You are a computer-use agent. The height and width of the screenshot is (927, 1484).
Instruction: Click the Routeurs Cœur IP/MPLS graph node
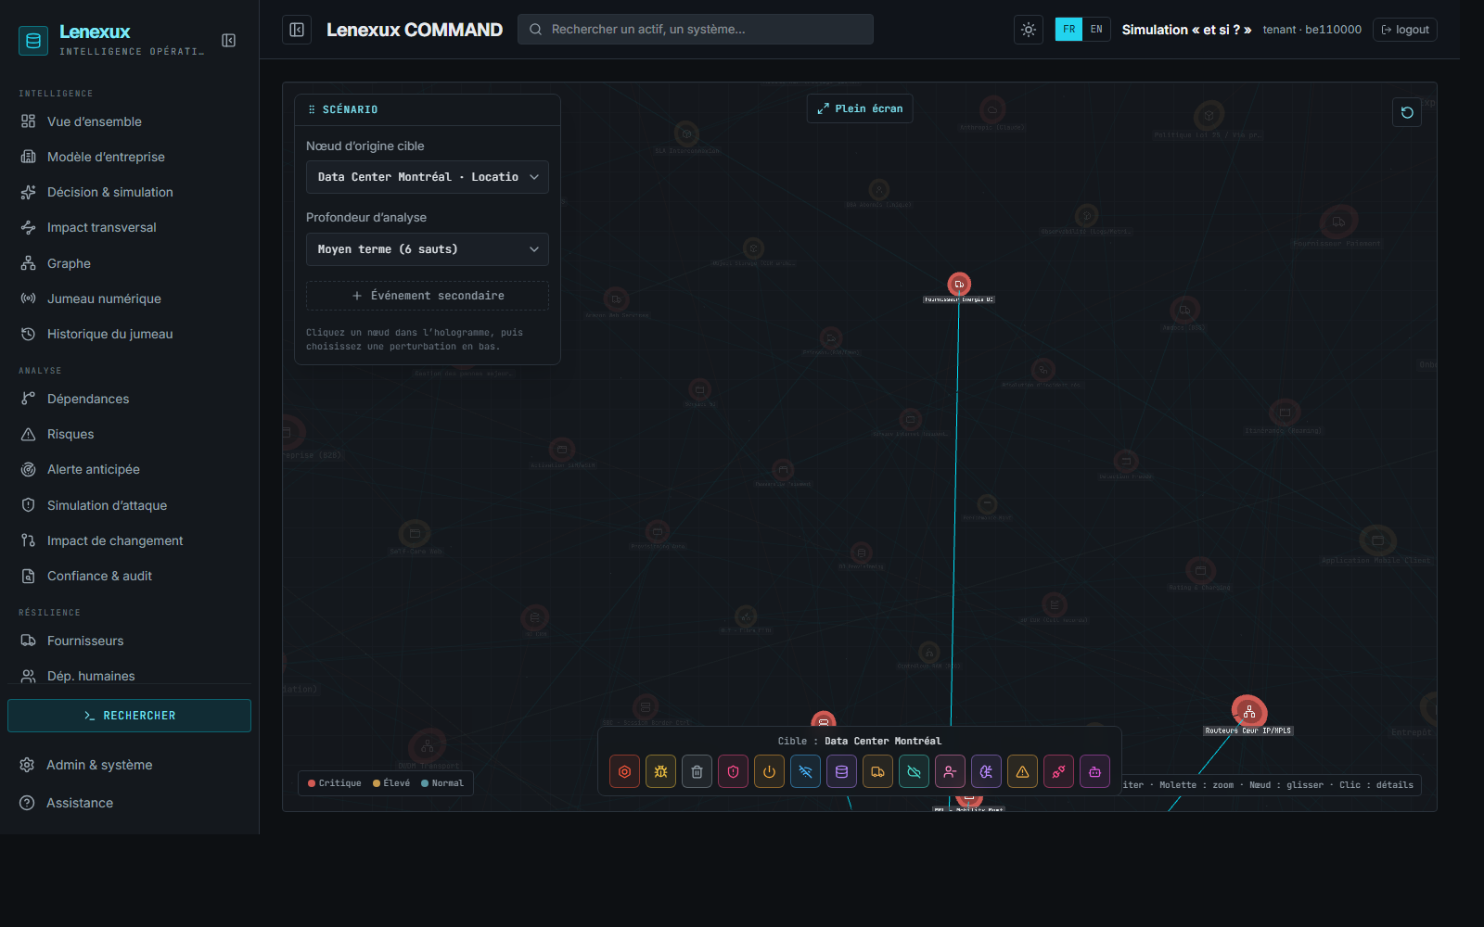coord(1249,712)
